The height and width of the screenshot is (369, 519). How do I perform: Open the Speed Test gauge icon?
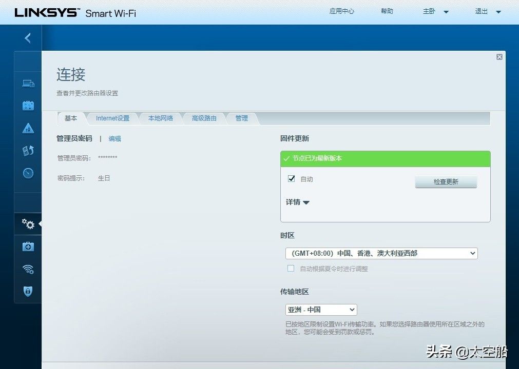28,173
